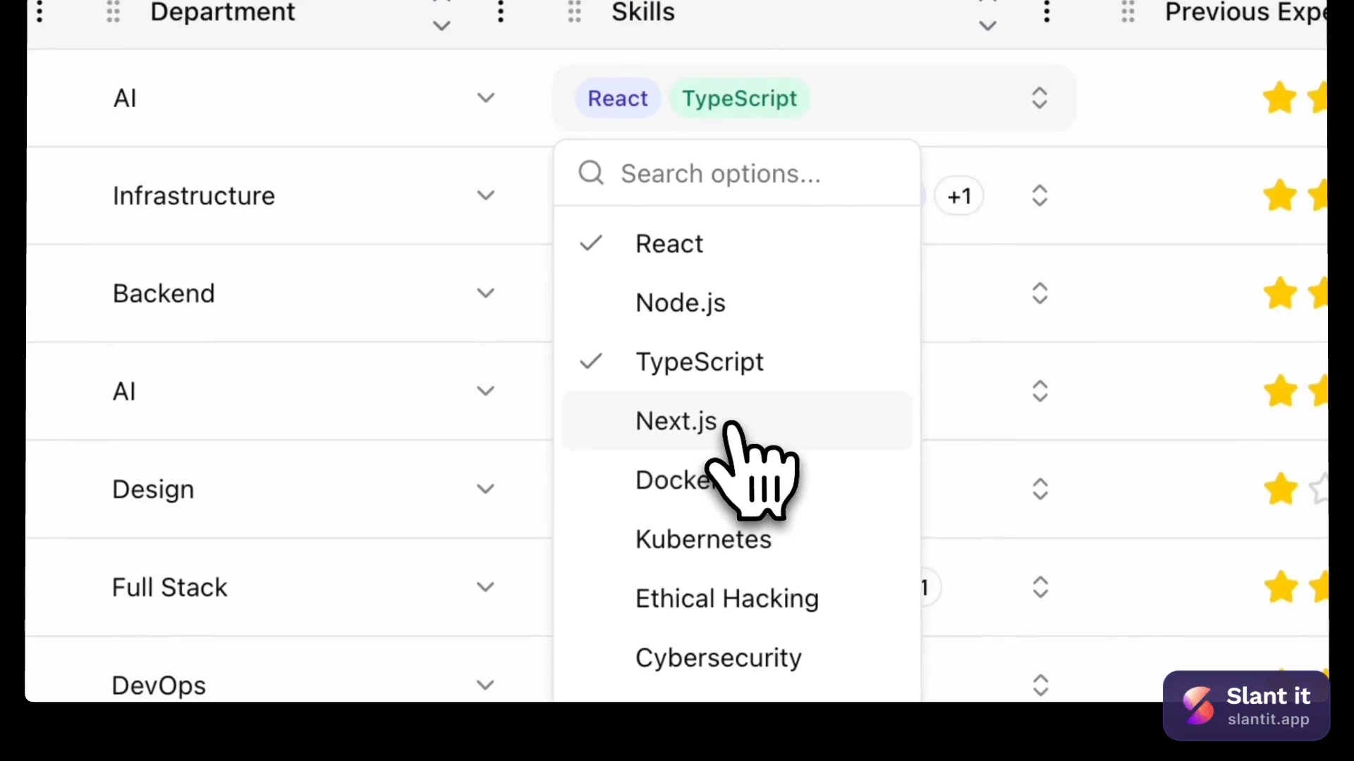Open the Backend department dropdown chevron
Image resolution: width=1354 pixels, height=761 pixels.
coord(485,293)
